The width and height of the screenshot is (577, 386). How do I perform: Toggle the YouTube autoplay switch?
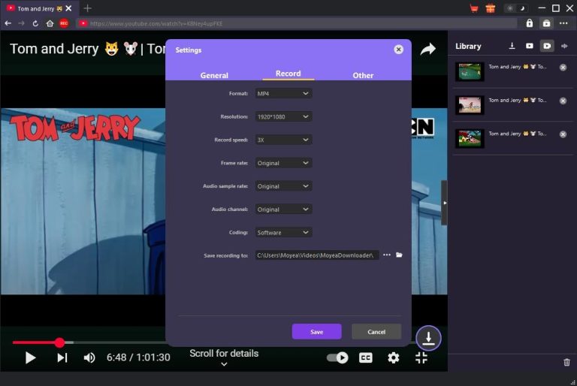tap(337, 357)
